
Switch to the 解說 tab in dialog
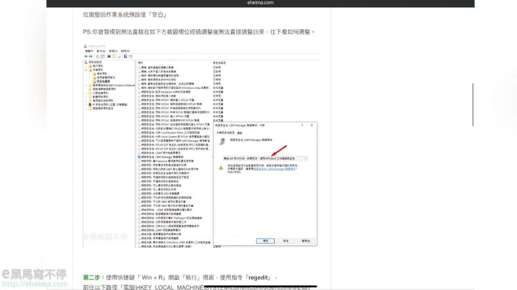(x=240, y=133)
